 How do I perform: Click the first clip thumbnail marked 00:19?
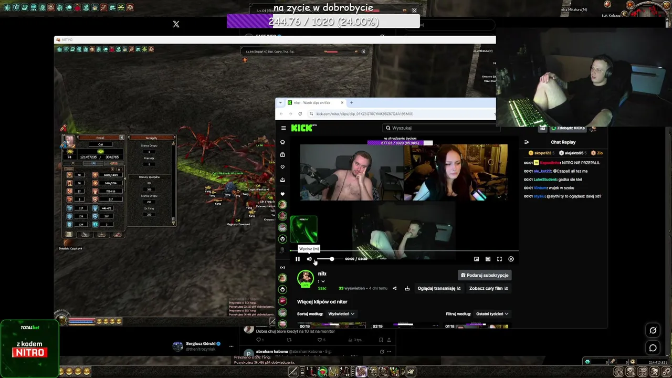[x=332, y=326]
